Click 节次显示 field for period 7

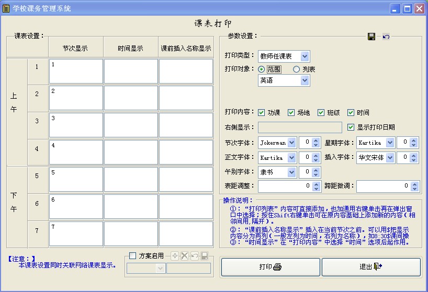(x=76, y=233)
